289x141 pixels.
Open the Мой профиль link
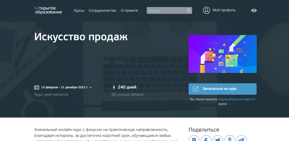coord(224,10)
